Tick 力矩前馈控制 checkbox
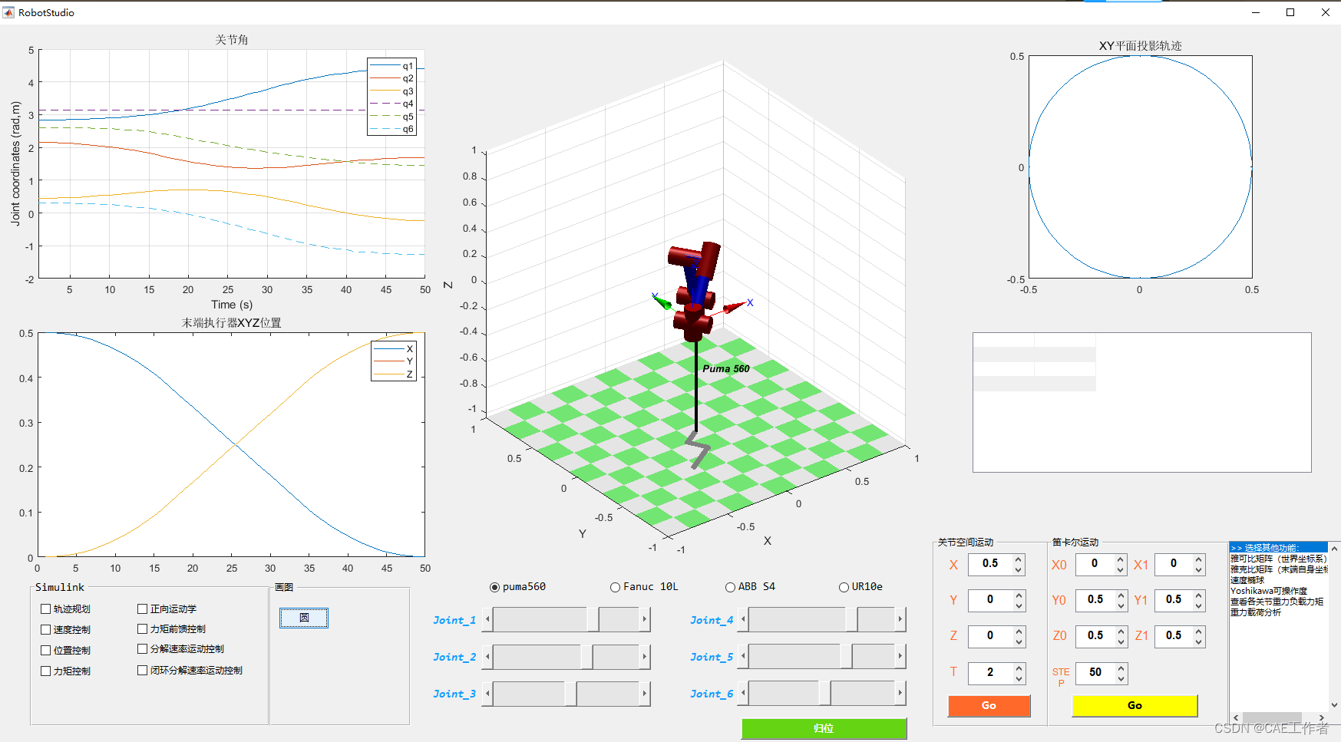 point(142,628)
